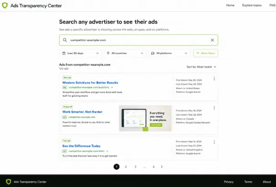Click 'Shown in: Canada' text

185,119
